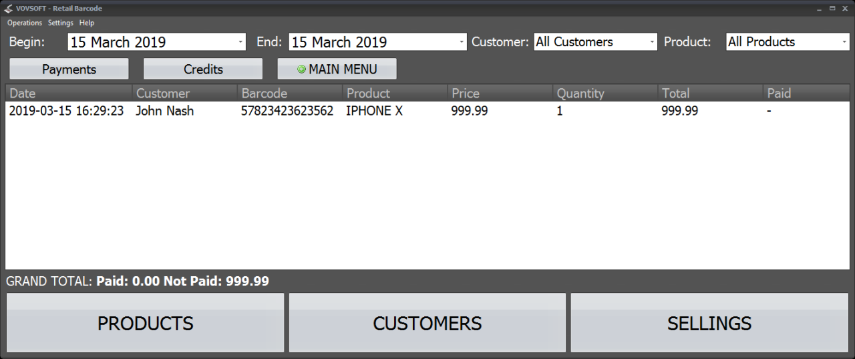Open the Help menu

(87, 23)
